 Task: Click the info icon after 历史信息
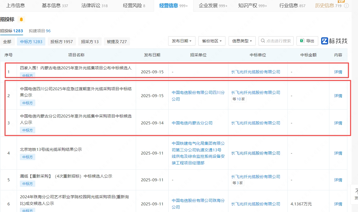click(x=346, y=6)
